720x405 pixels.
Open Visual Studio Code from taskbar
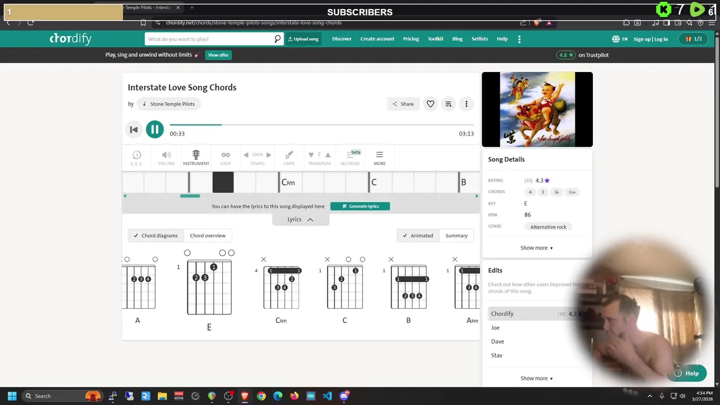(x=327, y=396)
